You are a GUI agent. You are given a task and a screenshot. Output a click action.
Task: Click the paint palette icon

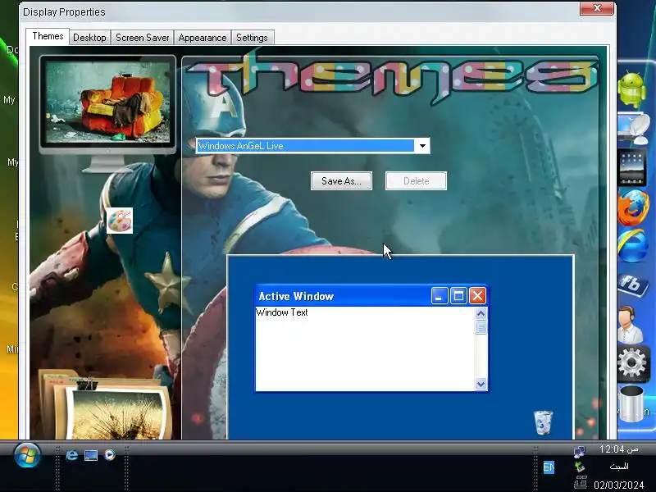tap(120, 221)
